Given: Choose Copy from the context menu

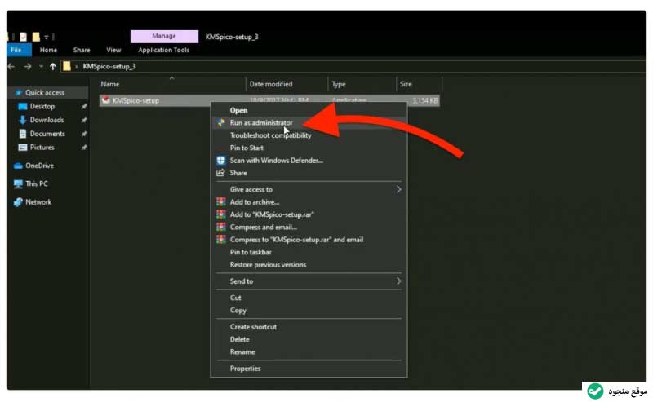Looking at the screenshot, I should tap(238, 310).
